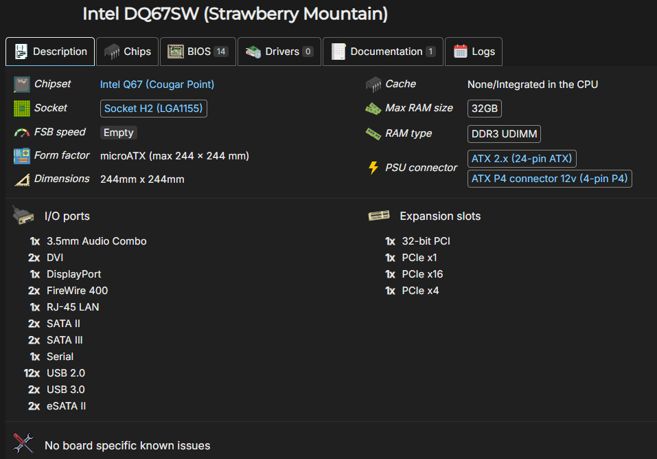Click the Documentation page tab icon
This screenshot has height=459, width=657.
pyautogui.click(x=338, y=51)
